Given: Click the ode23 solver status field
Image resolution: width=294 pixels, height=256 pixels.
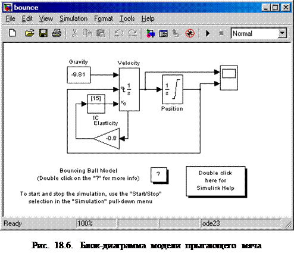Looking at the screenshot, I should [241, 223].
